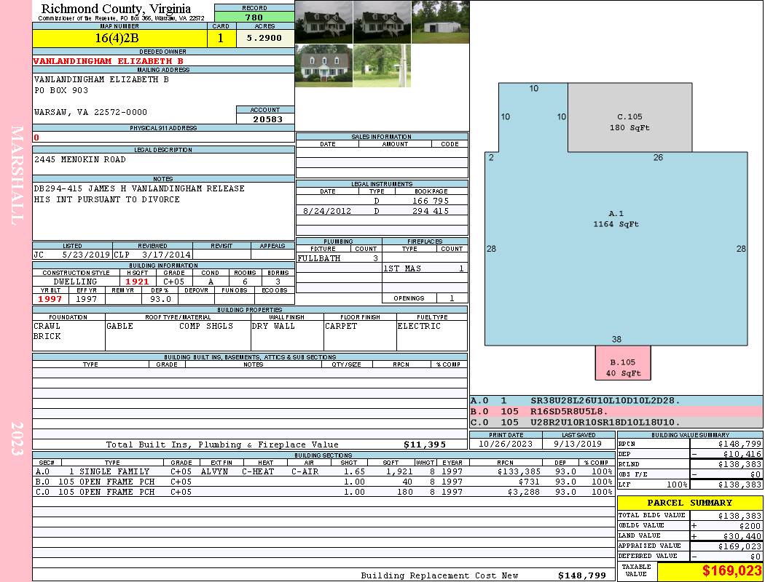Open the overgrown trees and pole photo
The width and height of the screenshot is (765, 582).
coord(382,65)
